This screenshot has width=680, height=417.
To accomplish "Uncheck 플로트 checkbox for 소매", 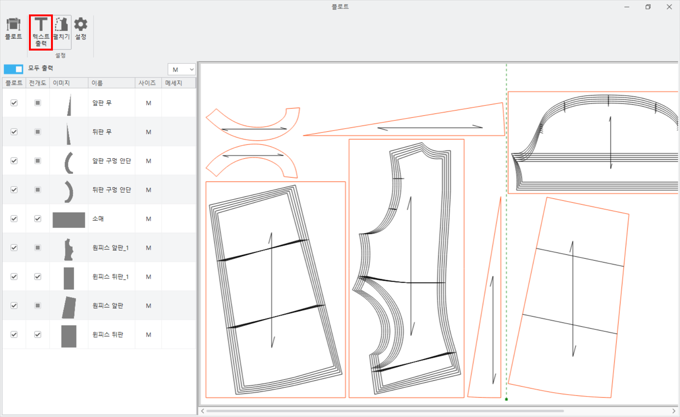I will tap(14, 219).
